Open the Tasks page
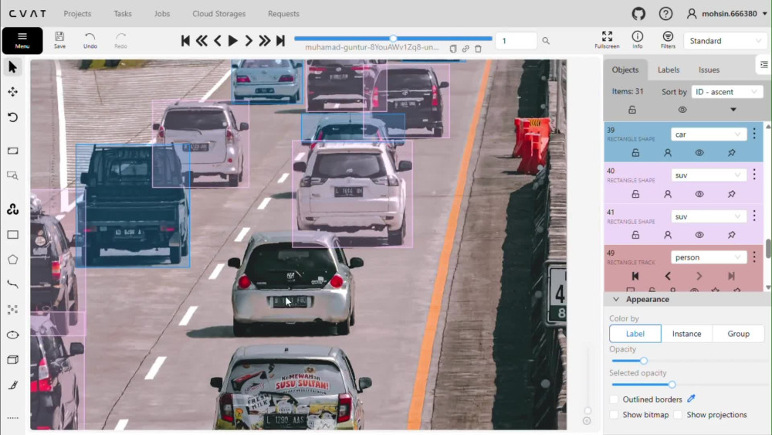The width and height of the screenshot is (772, 435). click(123, 14)
